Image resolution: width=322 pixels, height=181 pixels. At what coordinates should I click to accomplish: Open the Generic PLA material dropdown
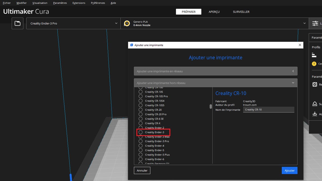[x=215, y=23]
